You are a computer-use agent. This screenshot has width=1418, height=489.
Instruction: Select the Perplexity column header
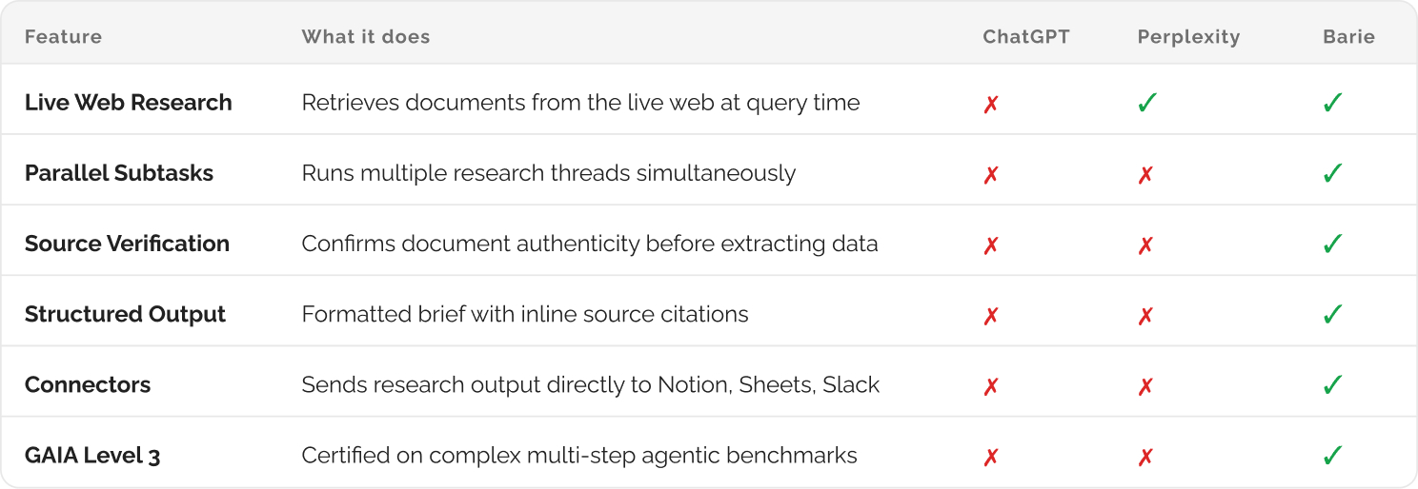1188,37
